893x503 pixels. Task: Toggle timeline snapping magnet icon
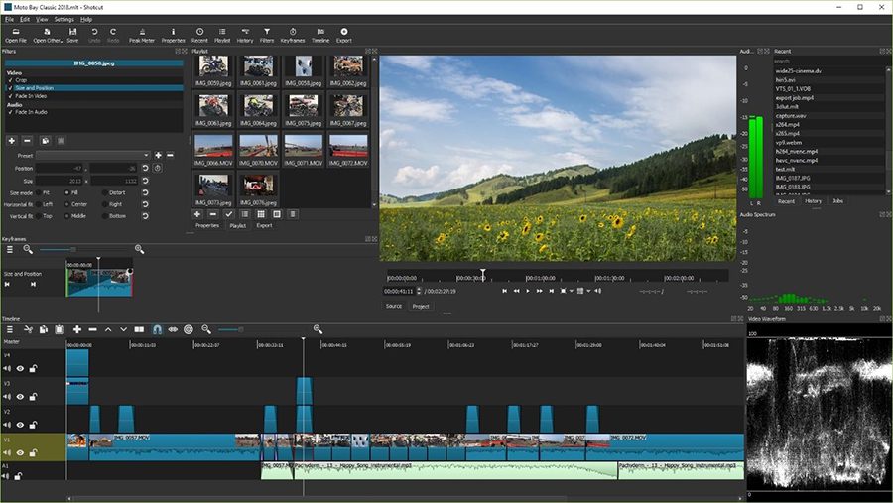click(x=157, y=329)
